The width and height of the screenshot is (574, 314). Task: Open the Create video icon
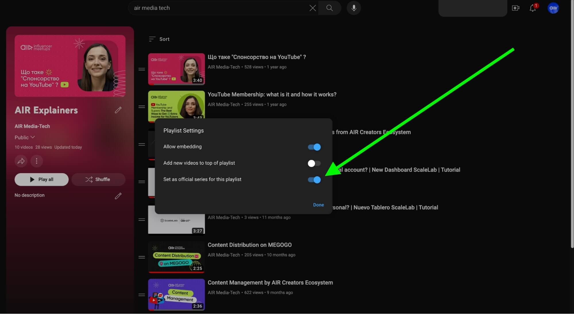pyautogui.click(x=516, y=8)
